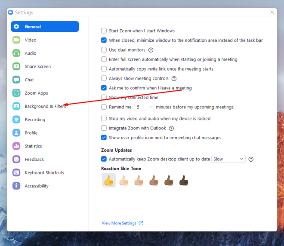The width and height of the screenshot is (284, 246).
Task: Open Keyboard Shortcuts tab label
Action: (x=44, y=173)
